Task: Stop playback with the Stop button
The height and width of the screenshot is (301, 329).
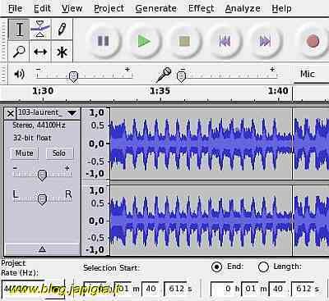Action: tap(184, 41)
